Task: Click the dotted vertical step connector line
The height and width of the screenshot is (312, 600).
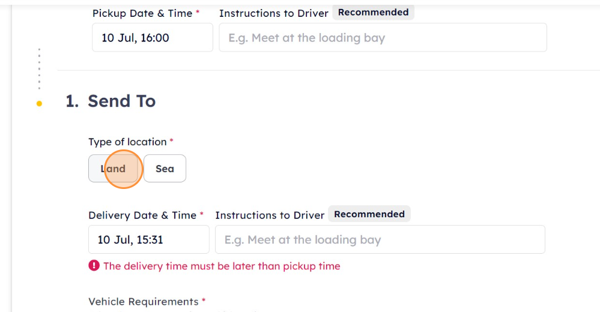Action: pyautogui.click(x=39, y=69)
